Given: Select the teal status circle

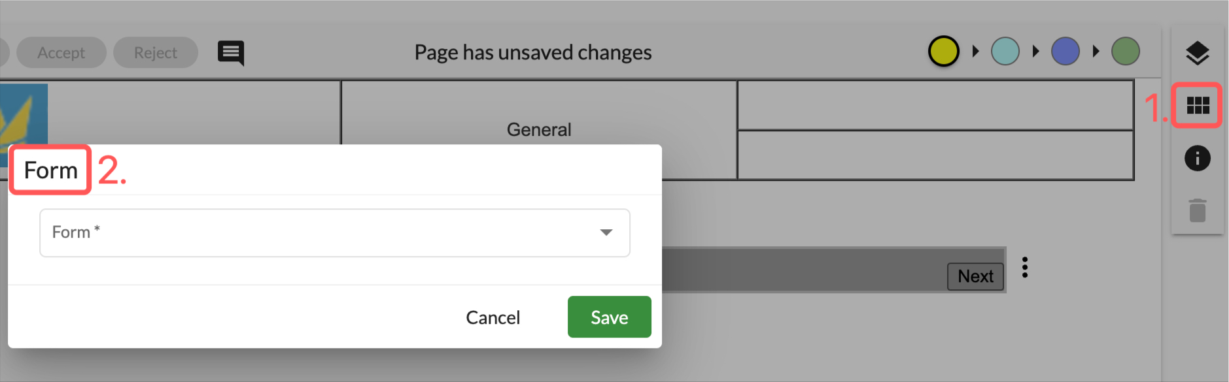Looking at the screenshot, I should pyautogui.click(x=1005, y=50).
